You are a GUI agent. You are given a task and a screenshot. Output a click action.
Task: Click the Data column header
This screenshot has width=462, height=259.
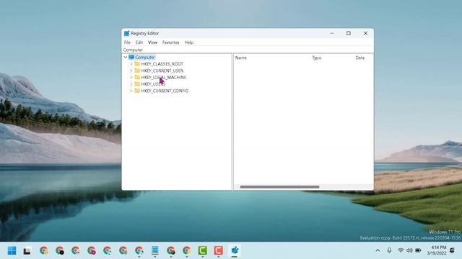(x=359, y=58)
